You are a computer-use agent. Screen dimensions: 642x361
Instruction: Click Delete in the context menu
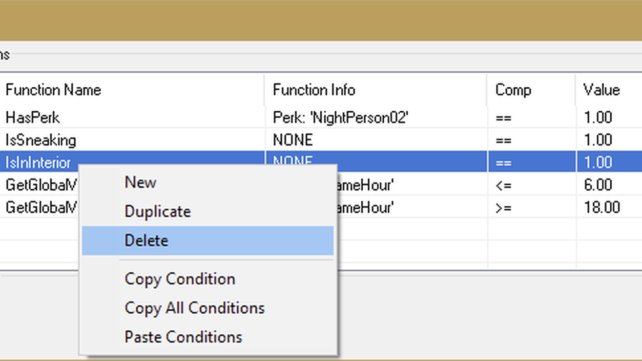click(x=146, y=241)
